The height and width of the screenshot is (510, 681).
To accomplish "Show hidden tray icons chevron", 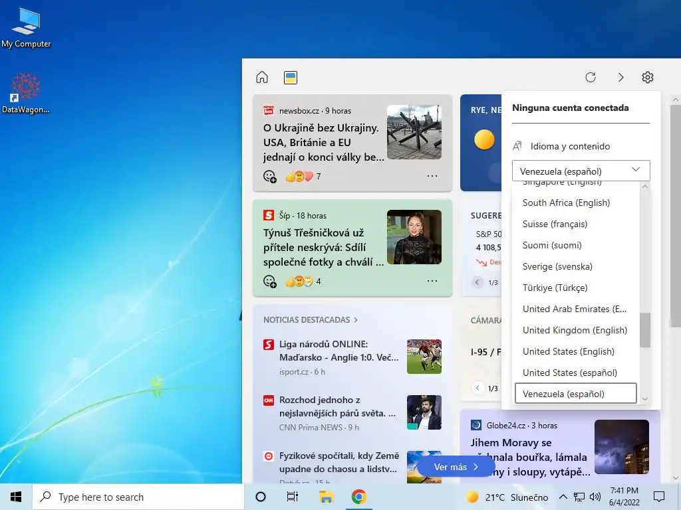I will 563,497.
